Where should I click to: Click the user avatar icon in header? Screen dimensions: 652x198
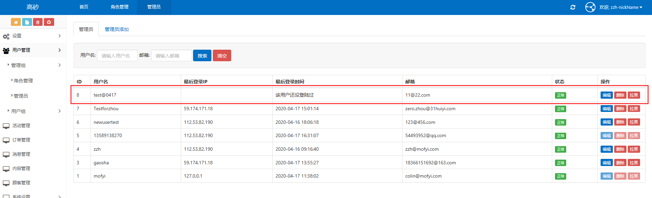click(x=590, y=7)
